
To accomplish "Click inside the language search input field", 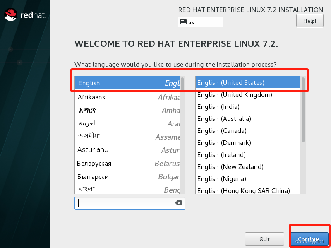I will [x=124, y=203].
